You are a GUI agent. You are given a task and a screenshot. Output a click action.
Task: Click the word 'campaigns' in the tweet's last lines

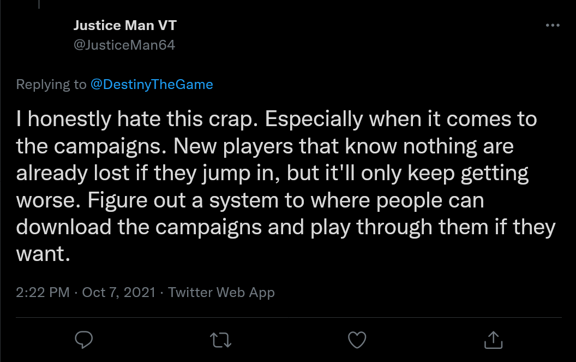[x=208, y=227]
